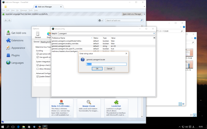Screen dimensions: 207x129
Task: Click the Search all add-ons field
Action: (124, 20)
